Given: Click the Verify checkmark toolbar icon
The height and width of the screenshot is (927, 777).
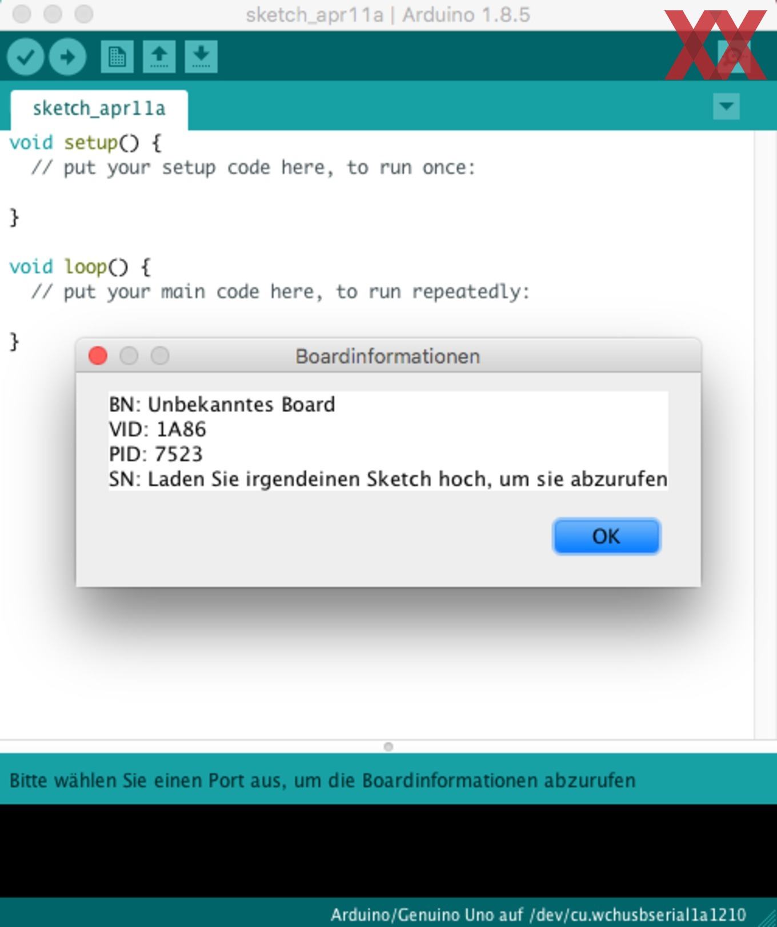Looking at the screenshot, I should [x=25, y=57].
